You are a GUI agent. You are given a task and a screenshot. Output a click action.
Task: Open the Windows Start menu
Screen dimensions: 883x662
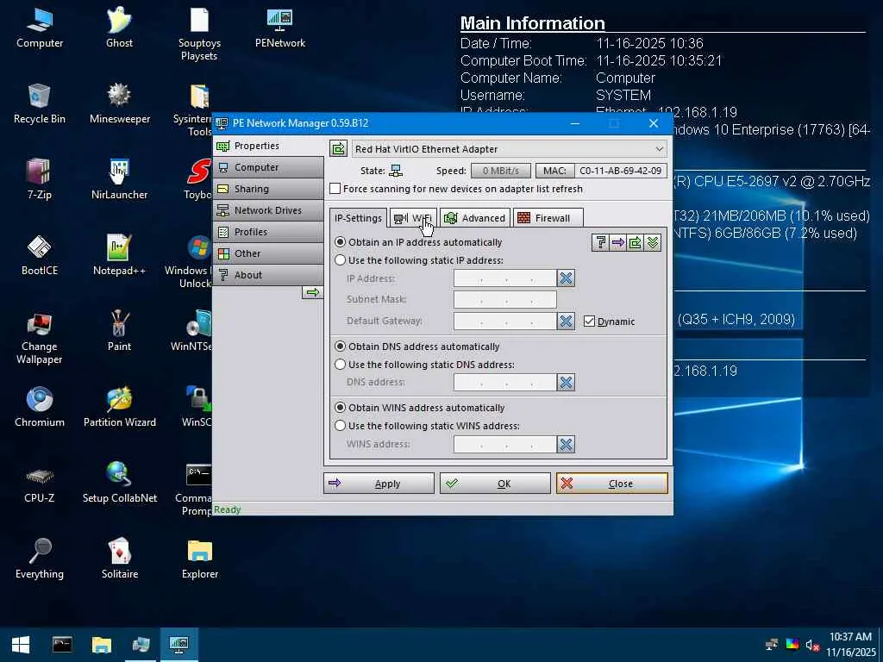pyautogui.click(x=21, y=645)
